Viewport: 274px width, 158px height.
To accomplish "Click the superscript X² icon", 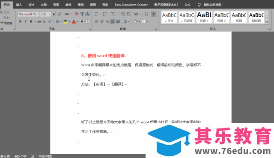I will [50, 21].
